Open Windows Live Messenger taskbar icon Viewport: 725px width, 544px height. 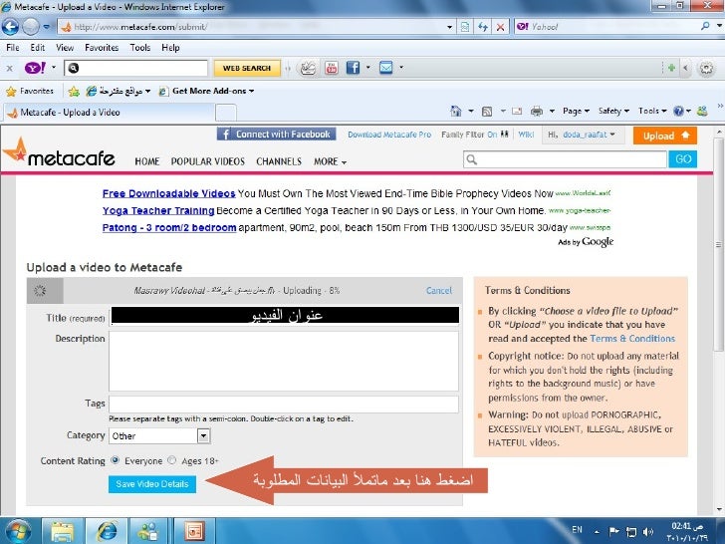(x=148, y=531)
